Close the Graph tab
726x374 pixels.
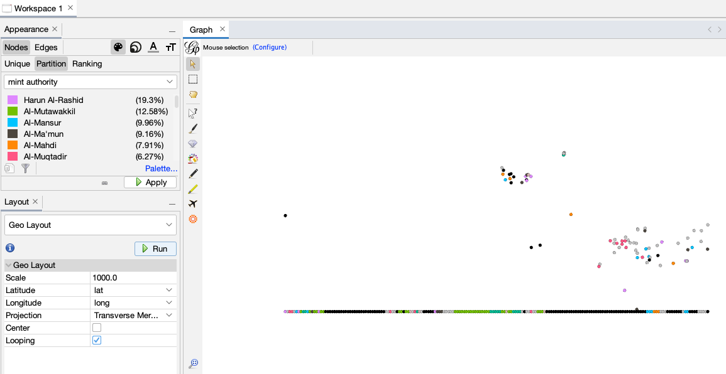pos(223,29)
